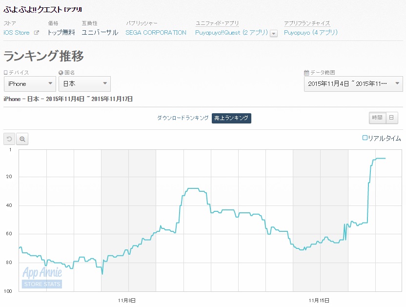
Task: Click the アプリフランチャイズ label
Action: click(307, 23)
